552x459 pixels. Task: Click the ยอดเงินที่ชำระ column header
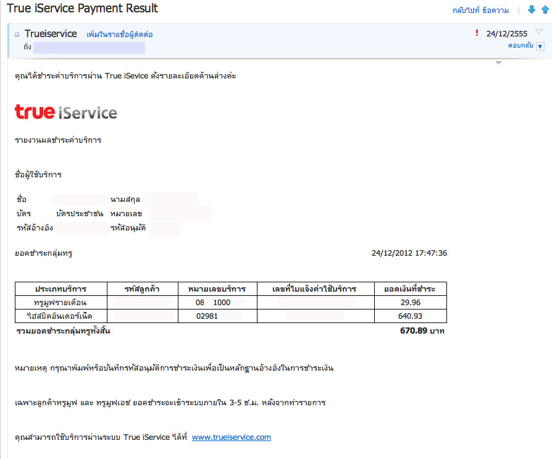[410, 289]
